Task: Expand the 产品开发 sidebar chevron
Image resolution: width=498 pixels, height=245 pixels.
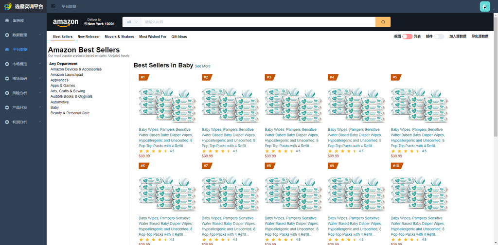Action: click(40, 107)
